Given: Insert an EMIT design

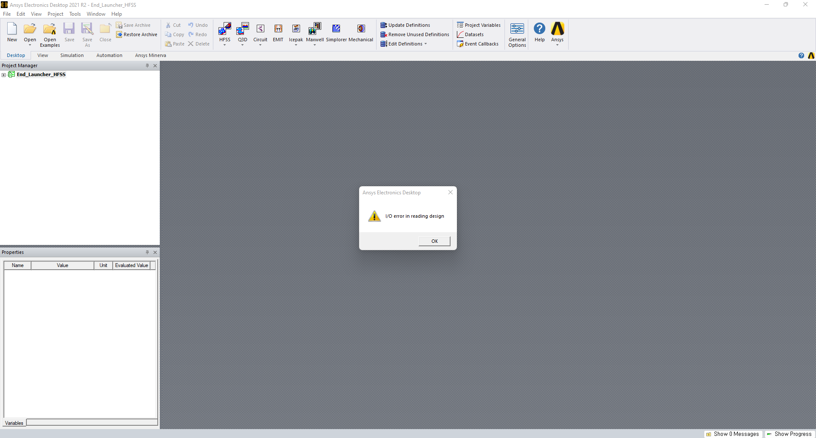Looking at the screenshot, I should (x=278, y=32).
